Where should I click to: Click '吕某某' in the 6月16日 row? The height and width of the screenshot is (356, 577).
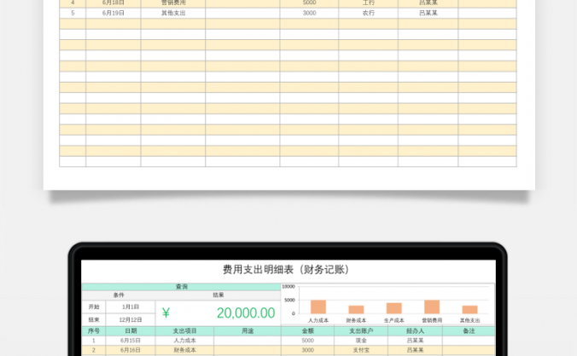(415, 350)
